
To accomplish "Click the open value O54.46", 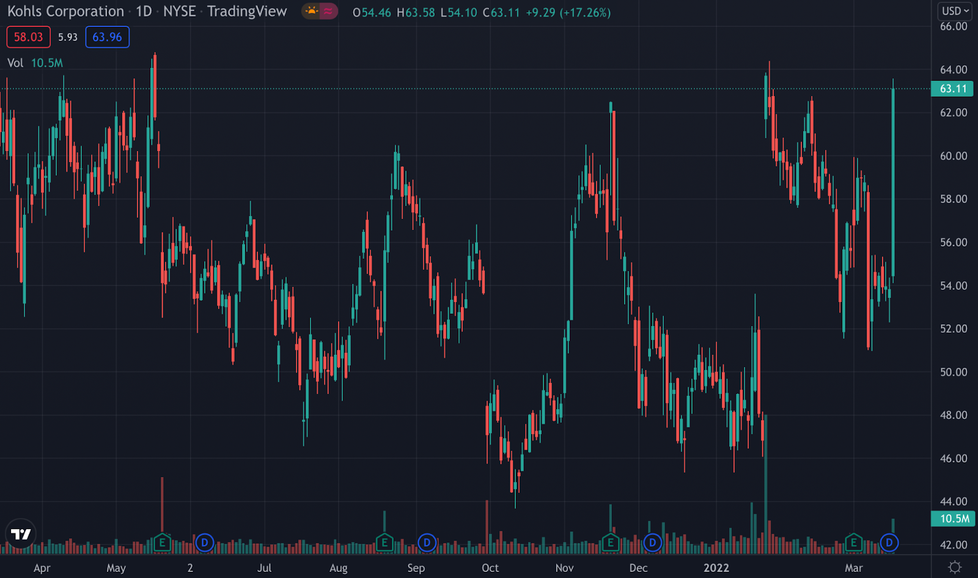I will [372, 12].
